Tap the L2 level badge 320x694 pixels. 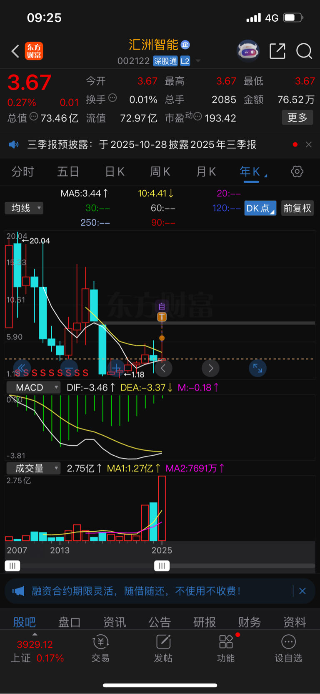(185, 61)
